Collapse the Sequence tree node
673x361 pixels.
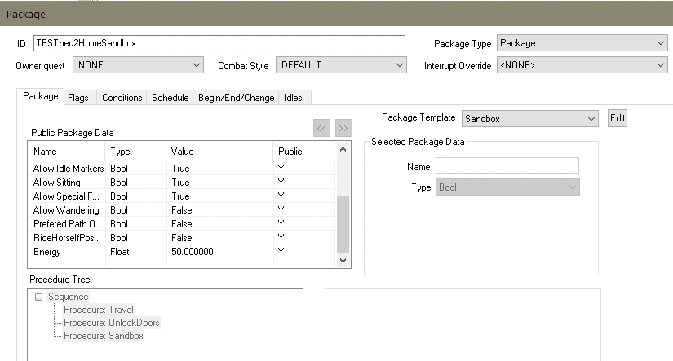click(x=38, y=297)
